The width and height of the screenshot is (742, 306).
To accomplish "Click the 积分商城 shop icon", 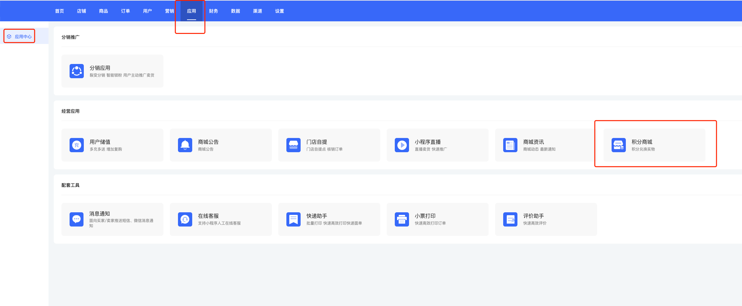I will coord(619,145).
